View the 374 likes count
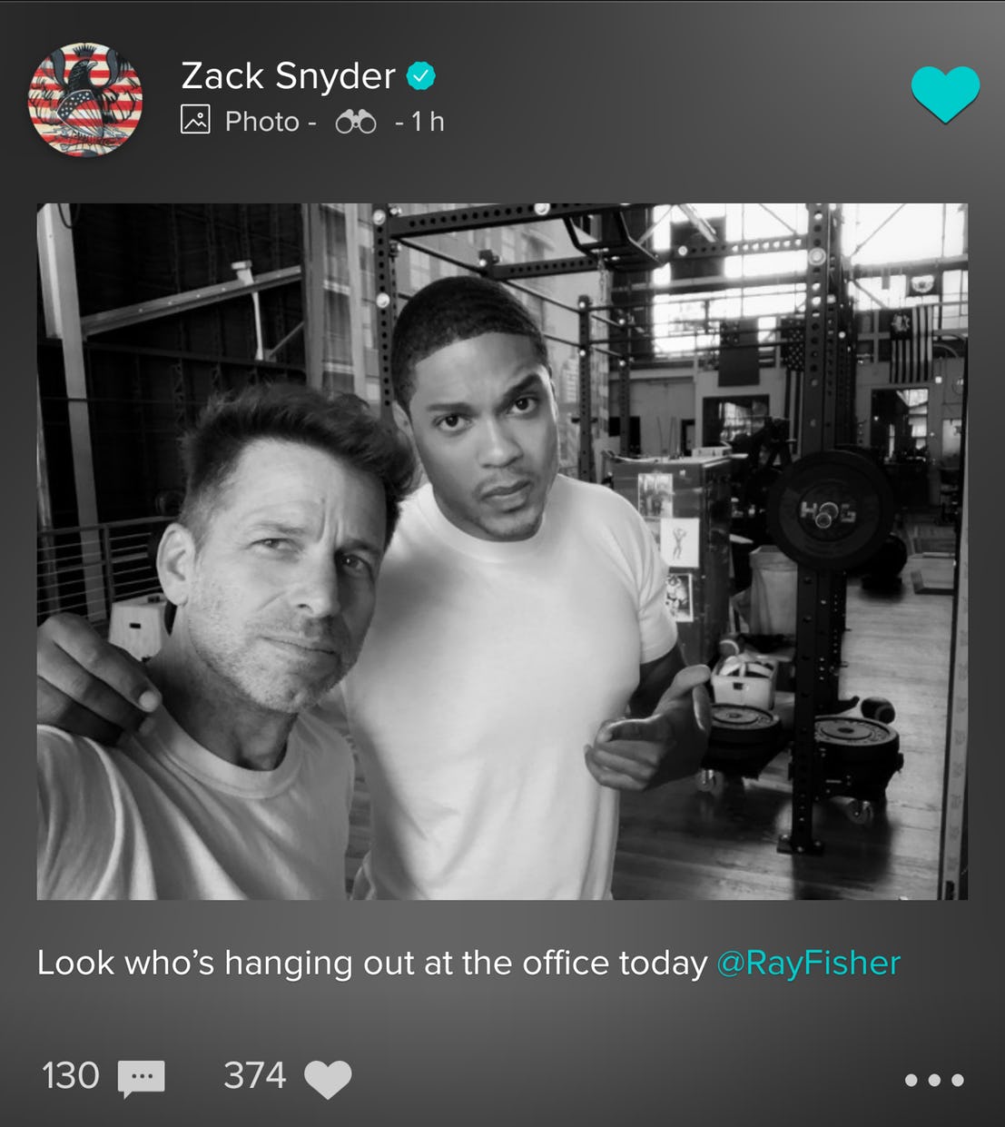The image size is (1005, 1127). tap(255, 1076)
